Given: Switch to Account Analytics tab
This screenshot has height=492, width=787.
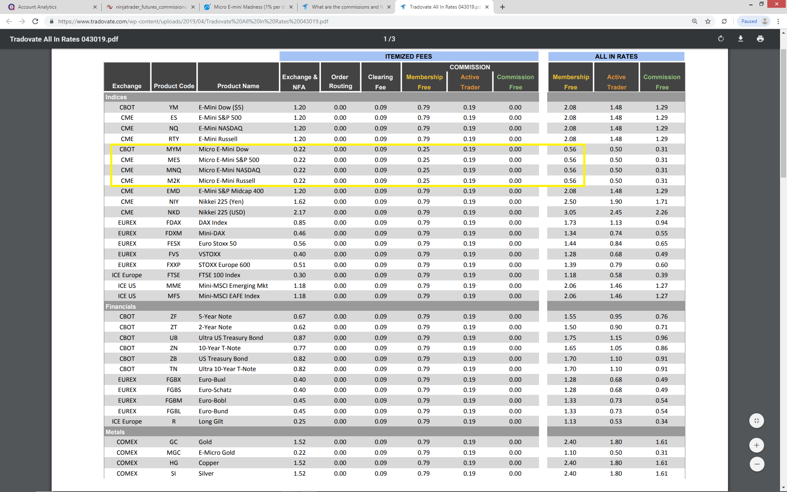Looking at the screenshot, I should [x=52, y=7].
